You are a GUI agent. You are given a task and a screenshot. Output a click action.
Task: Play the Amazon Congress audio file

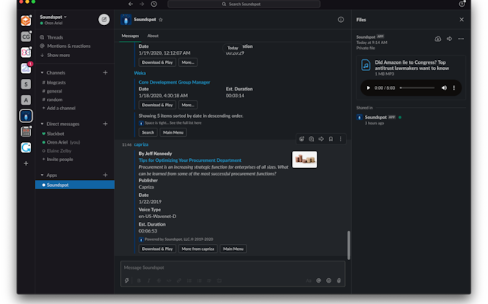coord(369,88)
